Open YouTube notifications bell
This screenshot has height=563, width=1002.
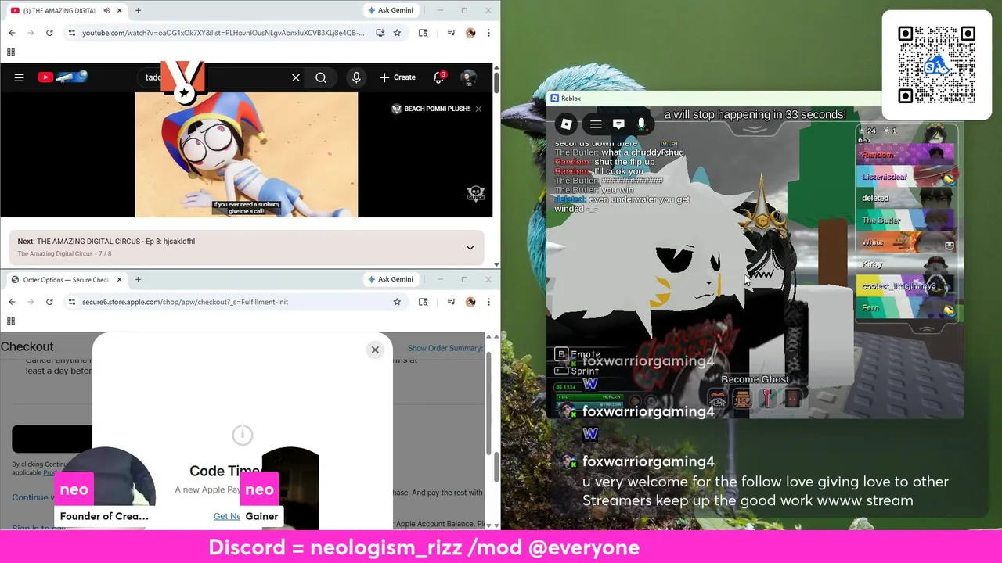438,77
